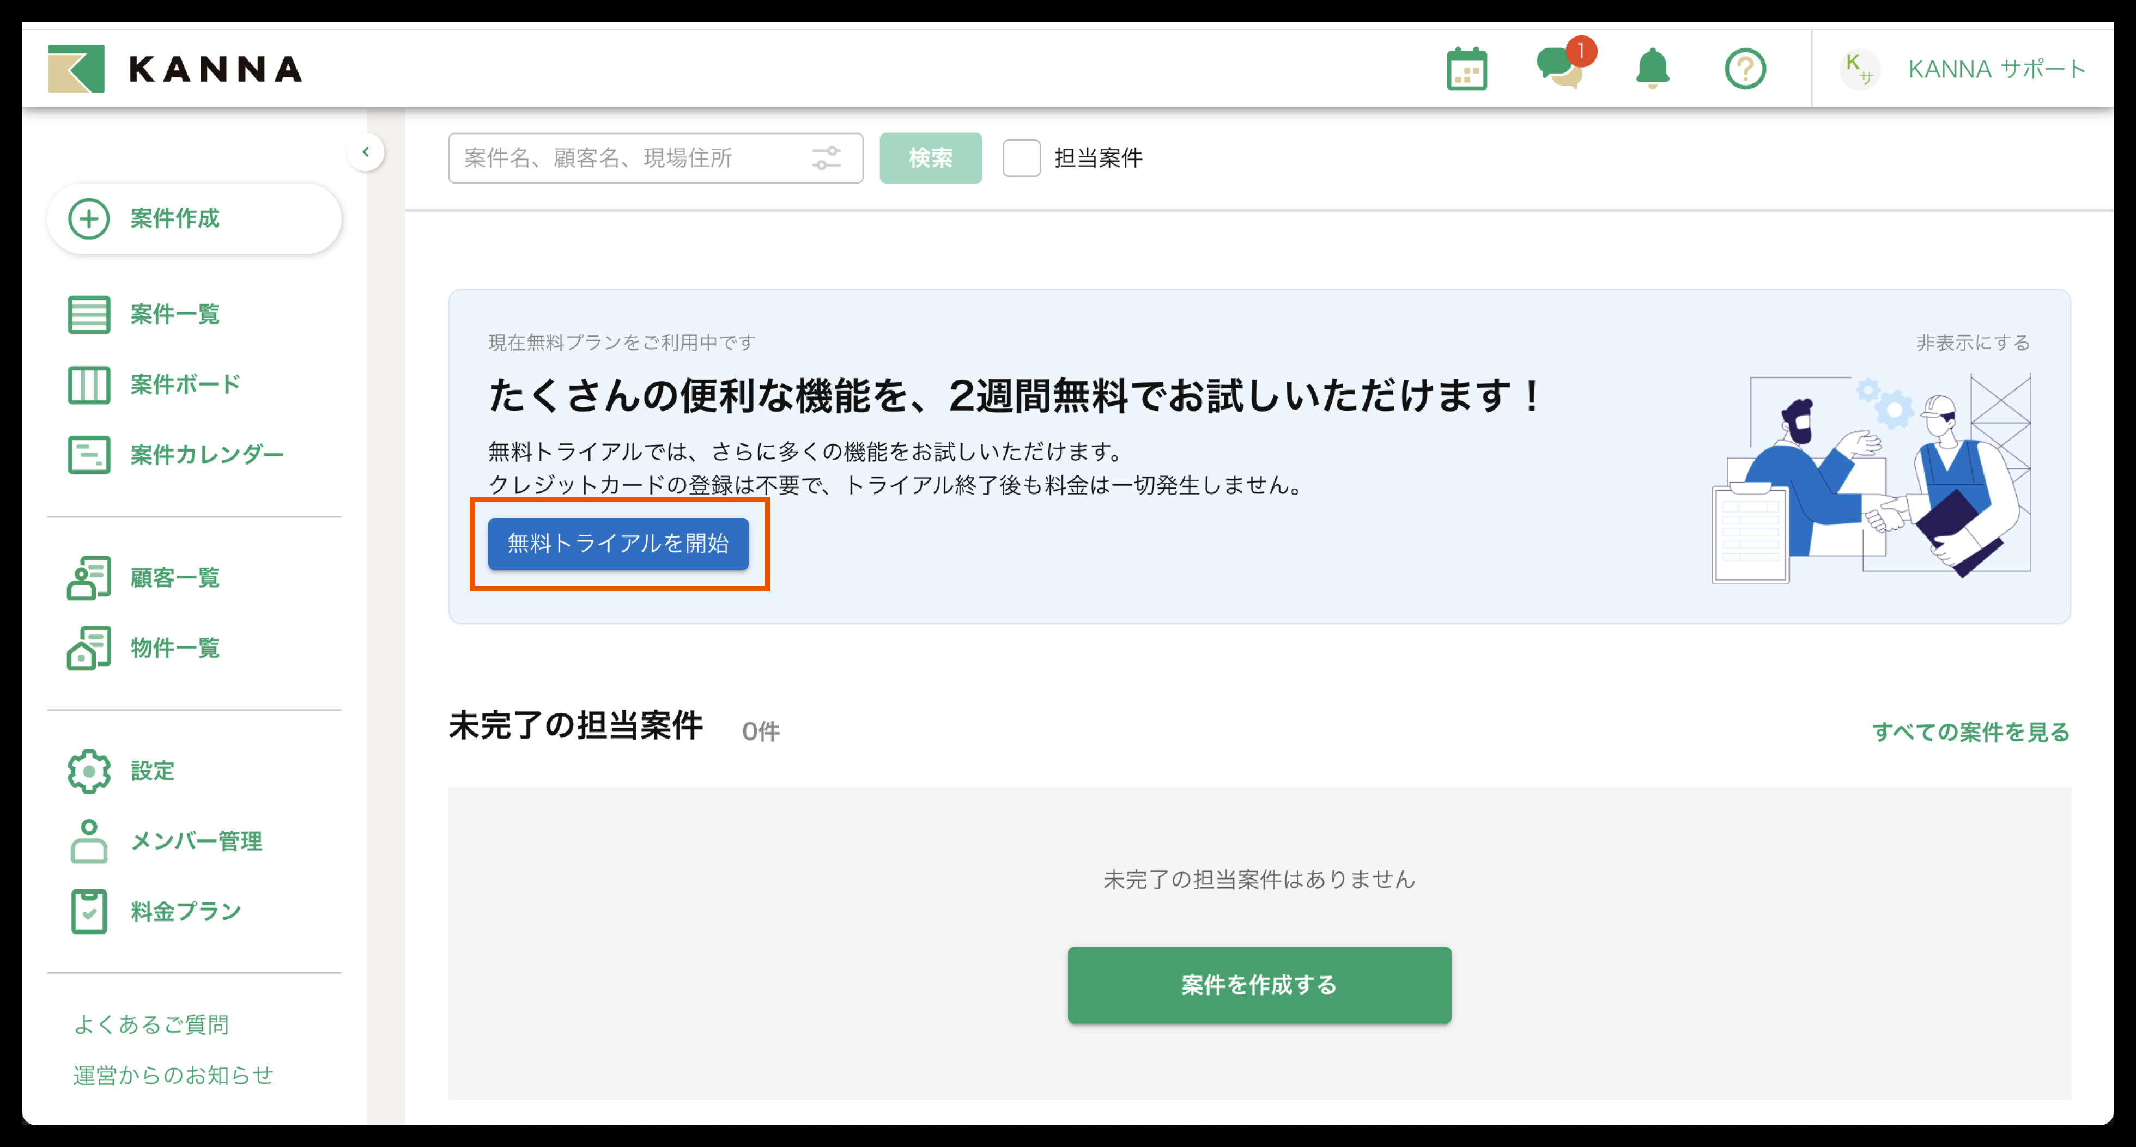Image resolution: width=2136 pixels, height=1147 pixels.
Task: Click すべての案件を見る link
Action: (x=1970, y=732)
